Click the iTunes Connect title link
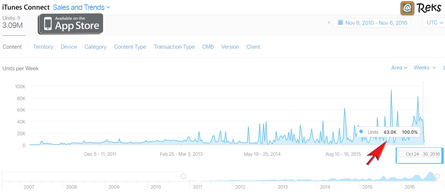The image size is (445, 192). coord(26,7)
